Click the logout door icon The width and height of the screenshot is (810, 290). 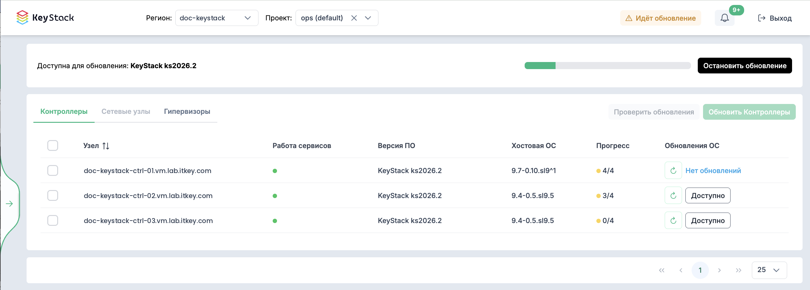pyautogui.click(x=761, y=18)
